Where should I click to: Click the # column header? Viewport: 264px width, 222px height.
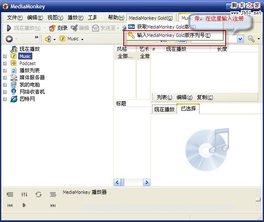(157, 49)
